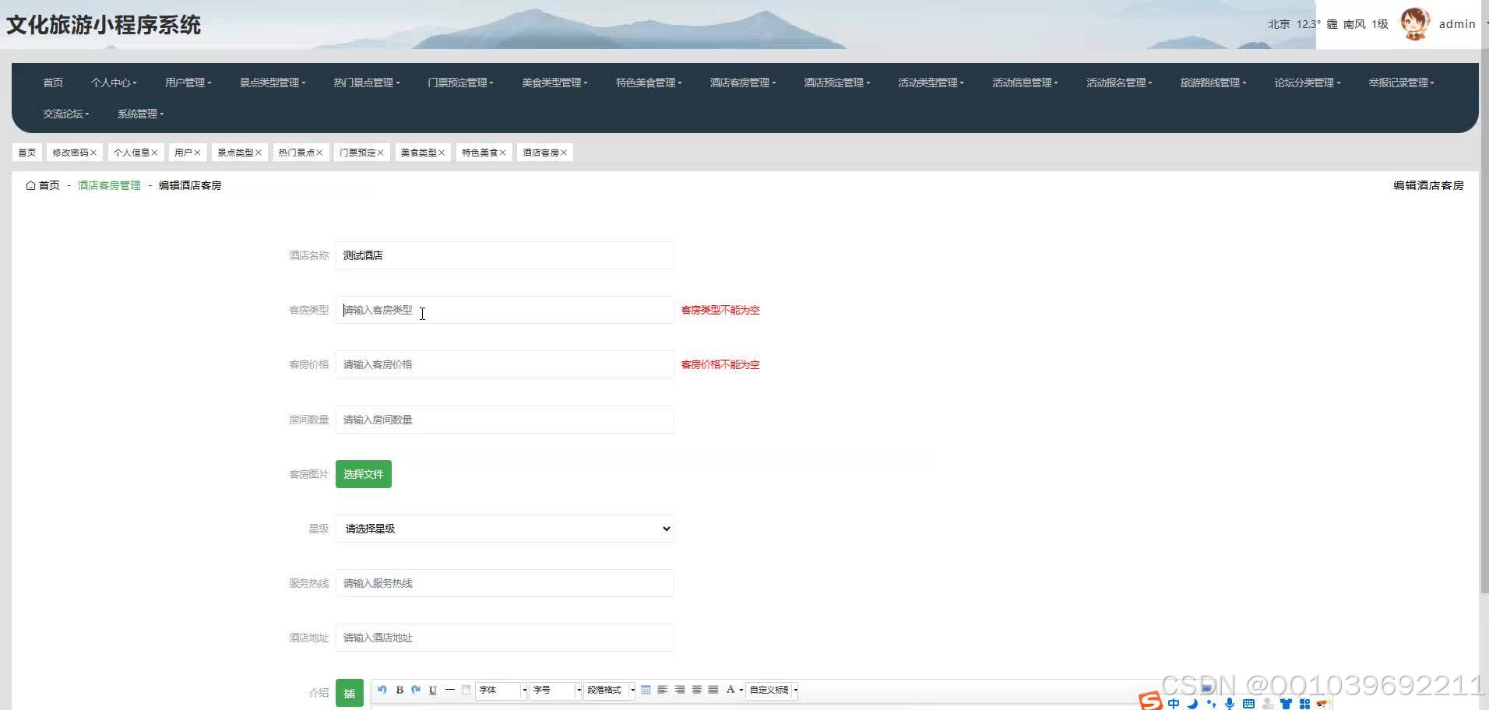Open the admin user name menu
The height and width of the screenshot is (710, 1489).
pos(1457,24)
